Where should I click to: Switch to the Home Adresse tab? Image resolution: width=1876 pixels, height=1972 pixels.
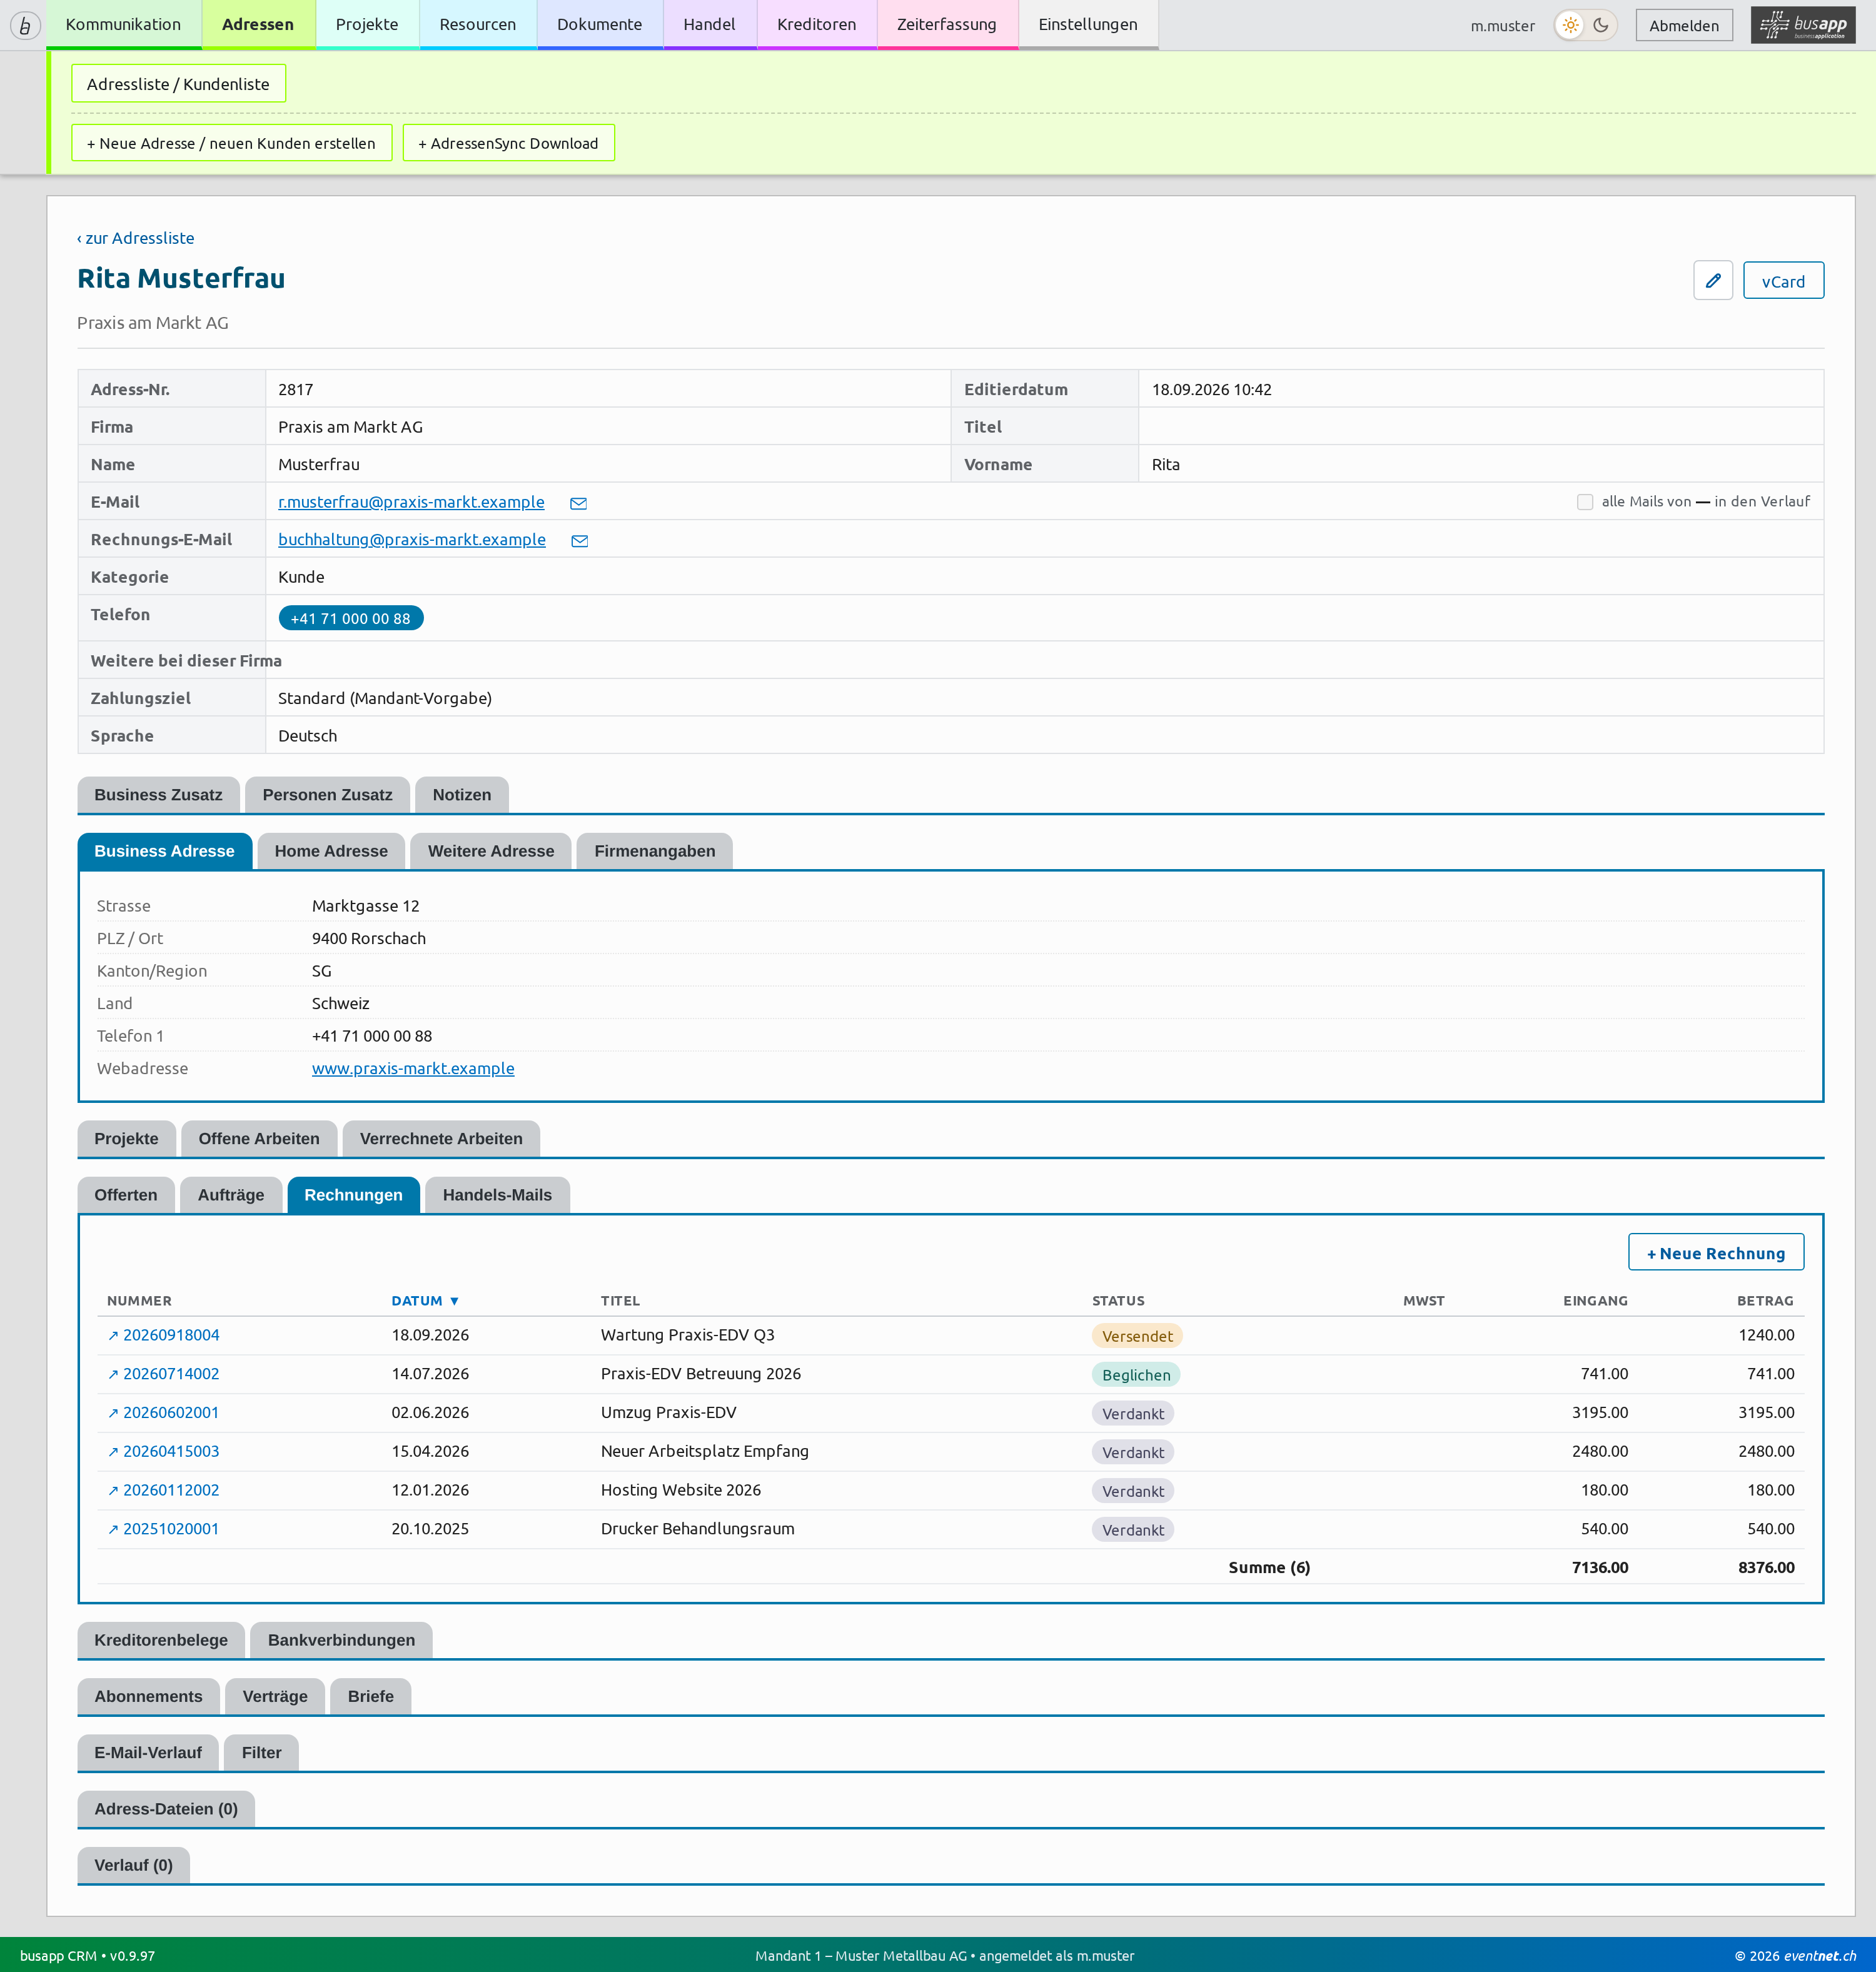pos(331,851)
